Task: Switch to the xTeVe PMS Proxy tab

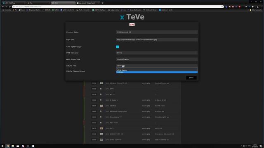Action: (x=14, y=3)
